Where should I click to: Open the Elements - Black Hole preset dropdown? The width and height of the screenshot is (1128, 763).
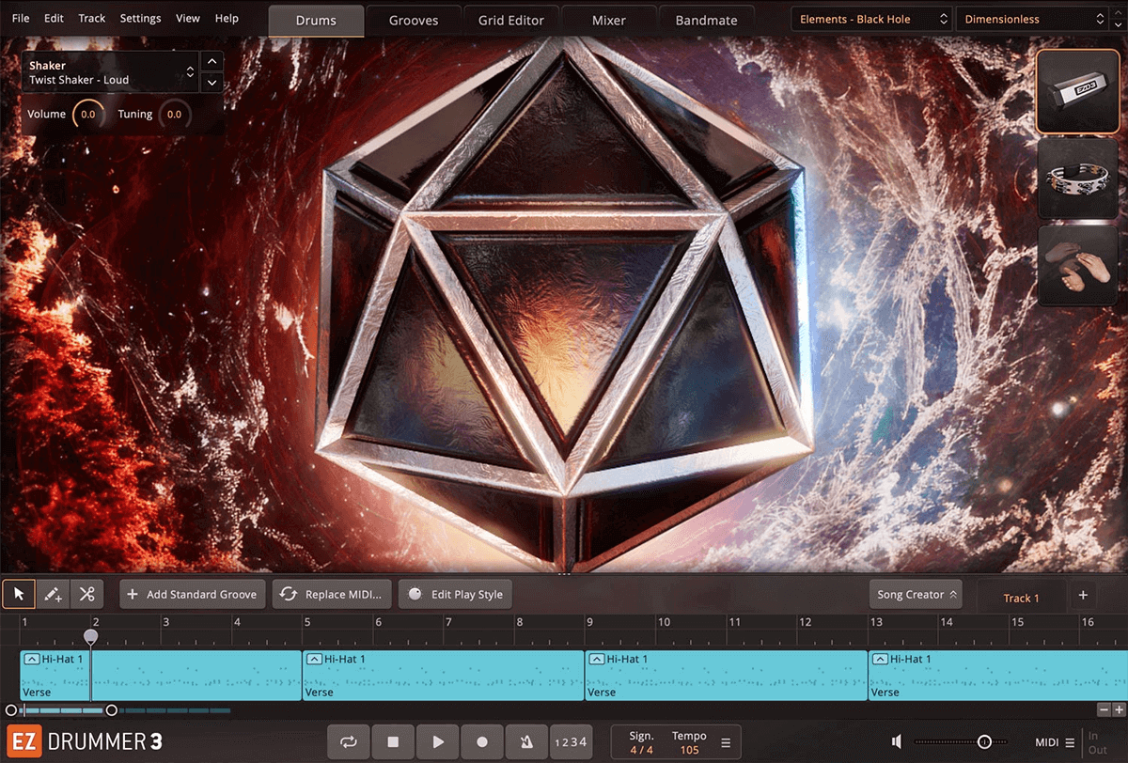point(869,18)
